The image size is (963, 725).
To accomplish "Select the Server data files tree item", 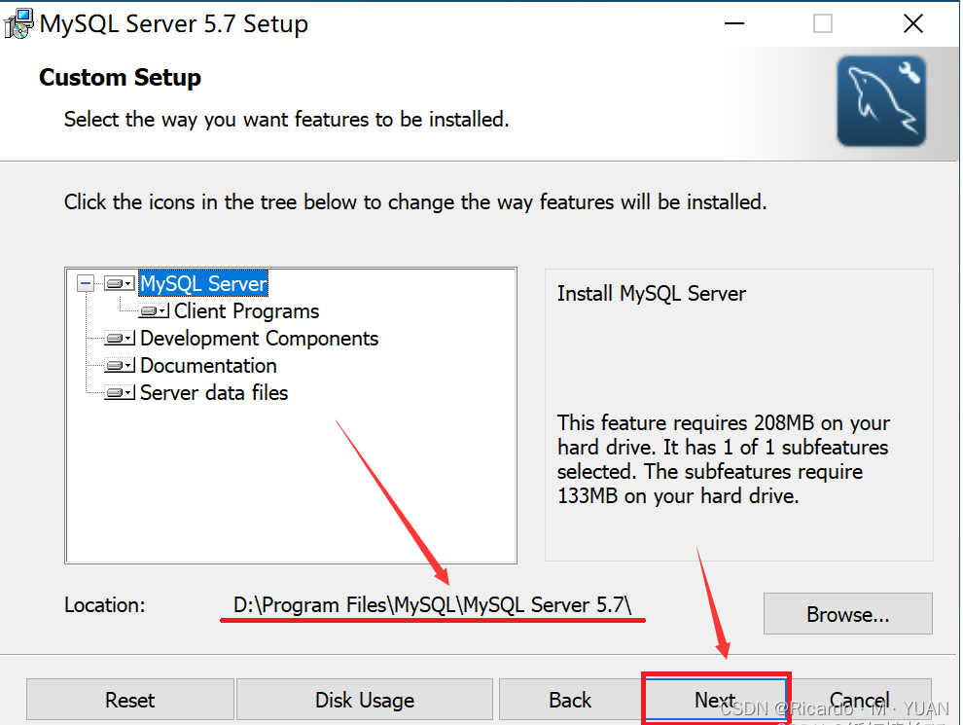I will click(213, 393).
